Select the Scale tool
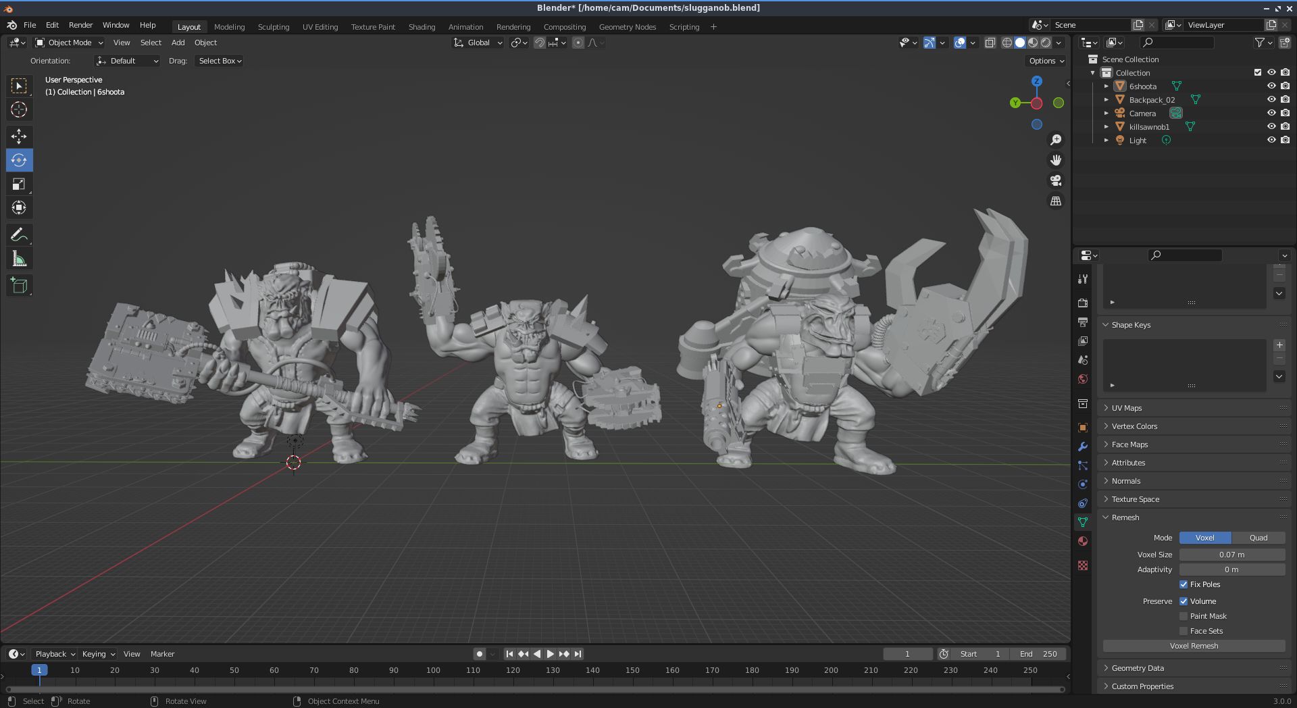 tap(19, 184)
